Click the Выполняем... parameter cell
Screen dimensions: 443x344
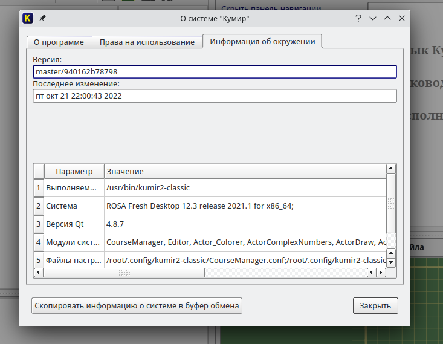click(x=74, y=188)
